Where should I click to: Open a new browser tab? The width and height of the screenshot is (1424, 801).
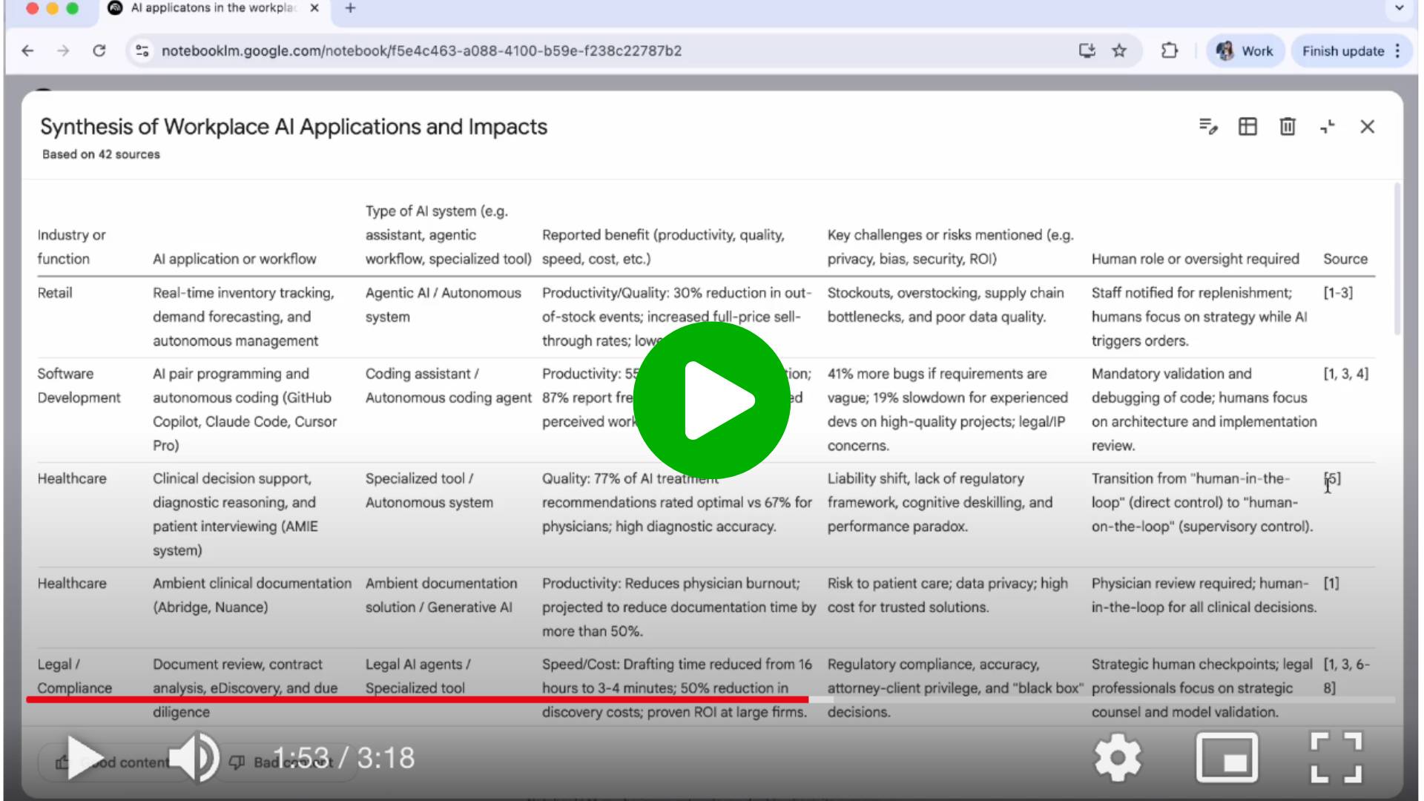[x=350, y=8]
